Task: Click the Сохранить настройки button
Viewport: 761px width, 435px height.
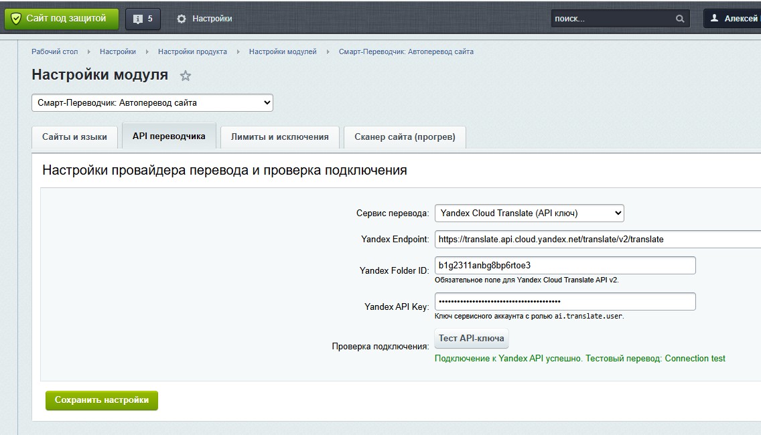Action: click(x=101, y=400)
